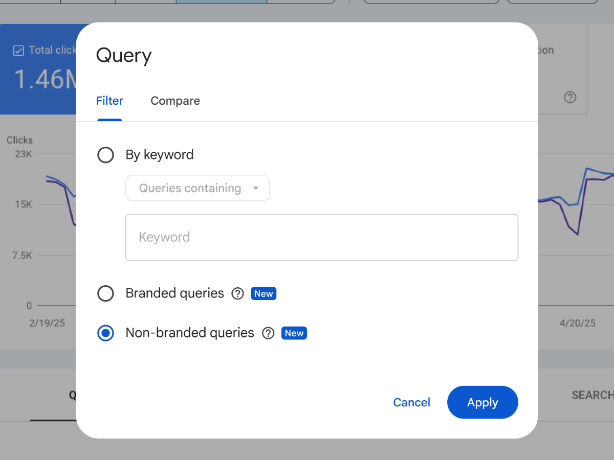Screen dimensions: 614x460
Task: Switch to the Filter tab
Action: point(109,101)
